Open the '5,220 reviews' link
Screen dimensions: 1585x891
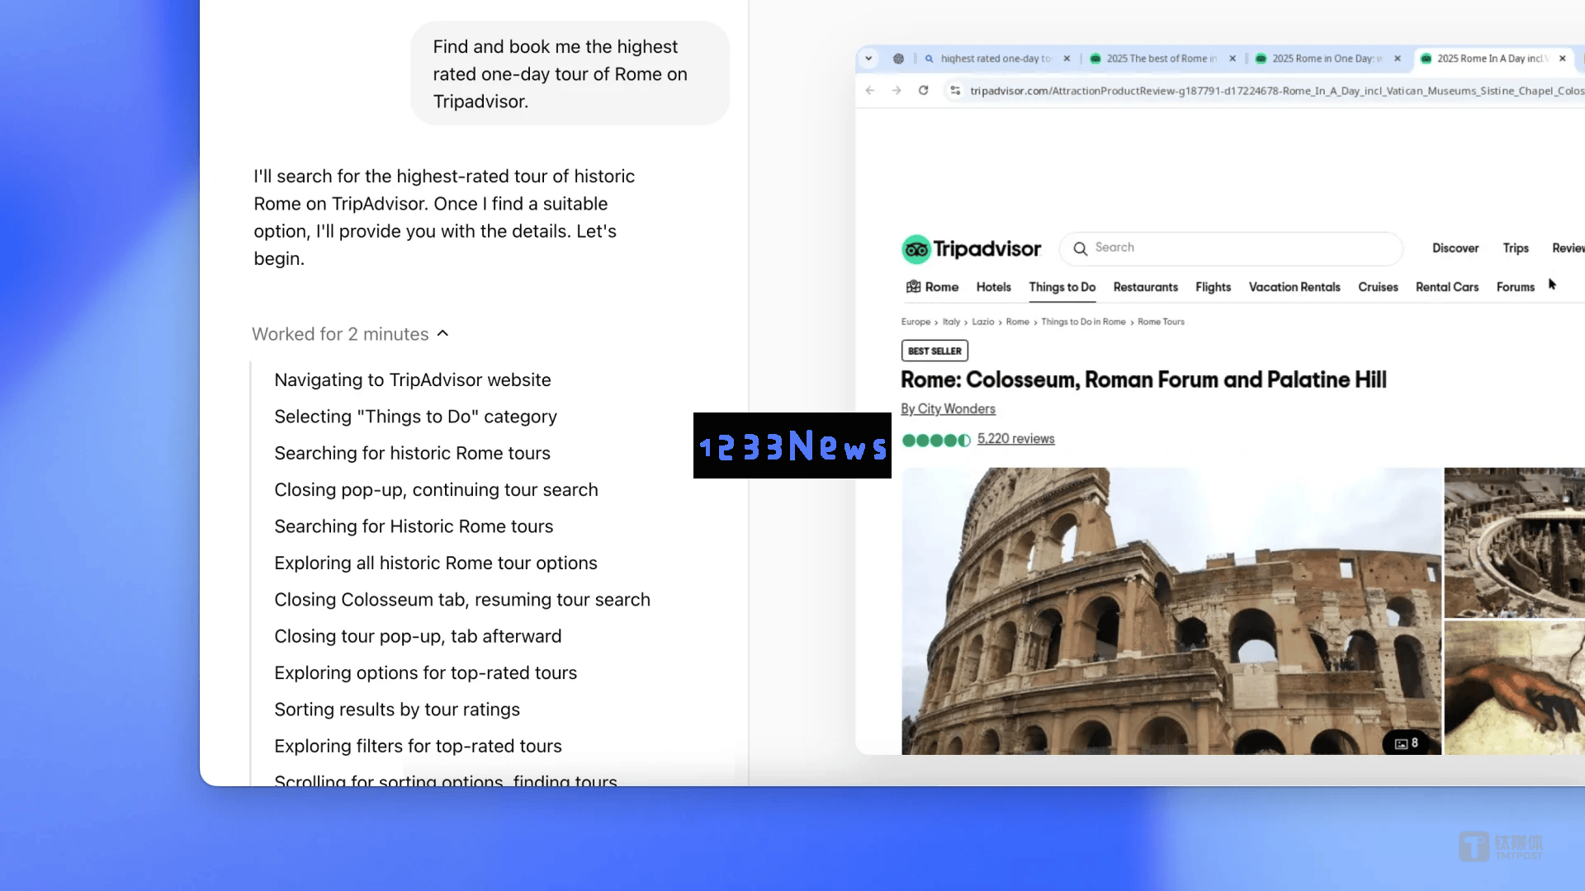pyautogui.click(x=1015, y=439)
